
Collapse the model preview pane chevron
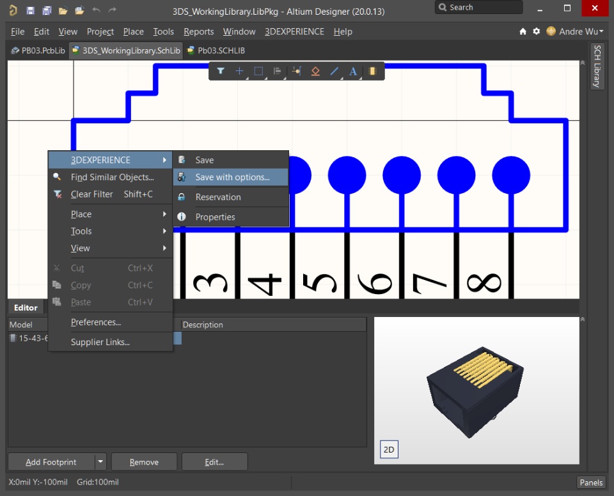pos(583,320)
